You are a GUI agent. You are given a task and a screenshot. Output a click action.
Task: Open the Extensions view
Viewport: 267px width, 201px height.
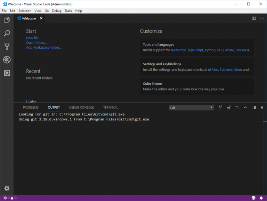point(7,73)
